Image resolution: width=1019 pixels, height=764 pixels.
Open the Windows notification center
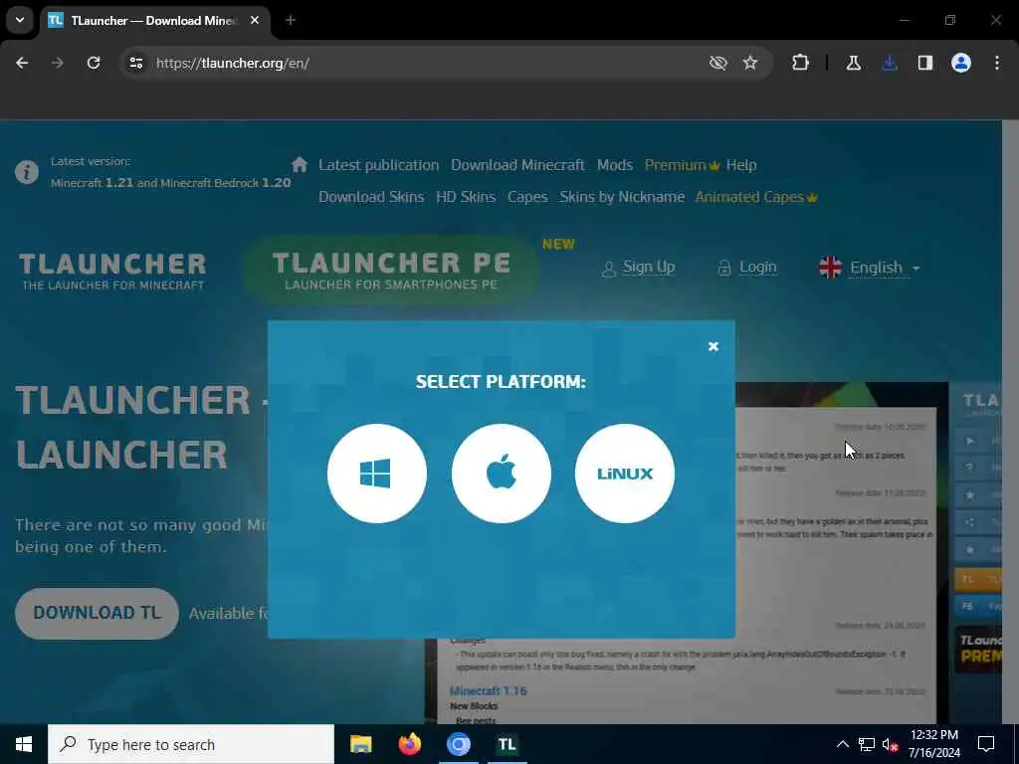point(986,744)
